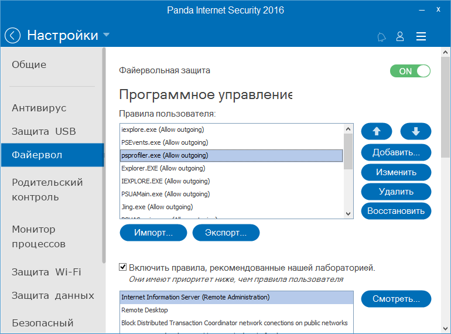Click the Импорт... button

tap(153, 233)
